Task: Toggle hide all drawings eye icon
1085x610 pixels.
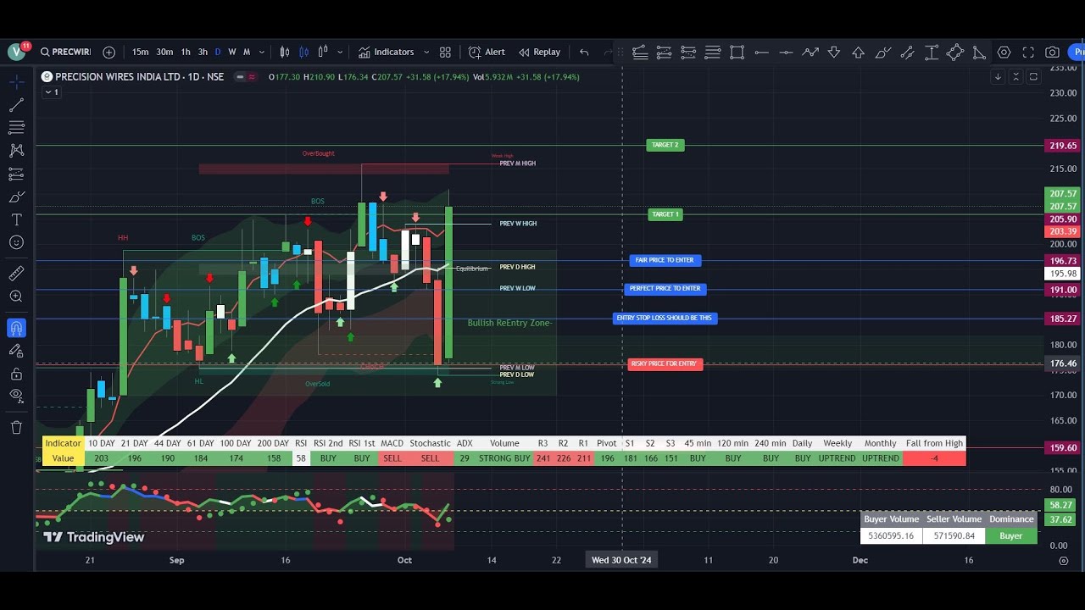Action: [x=16, y=396]
